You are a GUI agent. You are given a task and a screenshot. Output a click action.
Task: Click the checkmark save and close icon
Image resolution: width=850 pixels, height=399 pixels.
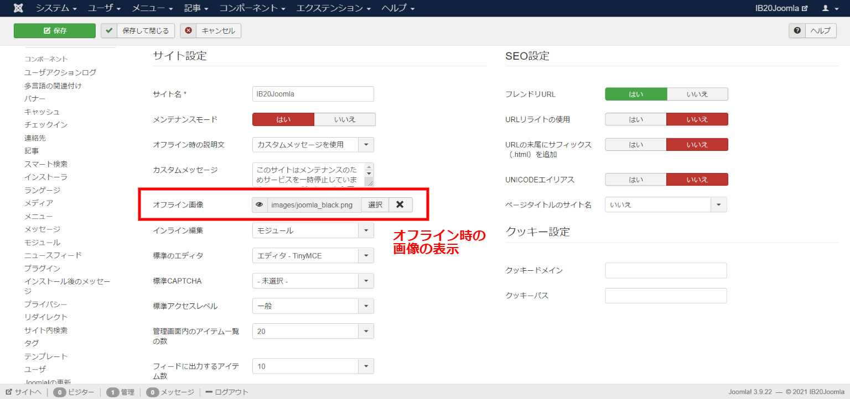click(x=110, y=31)
